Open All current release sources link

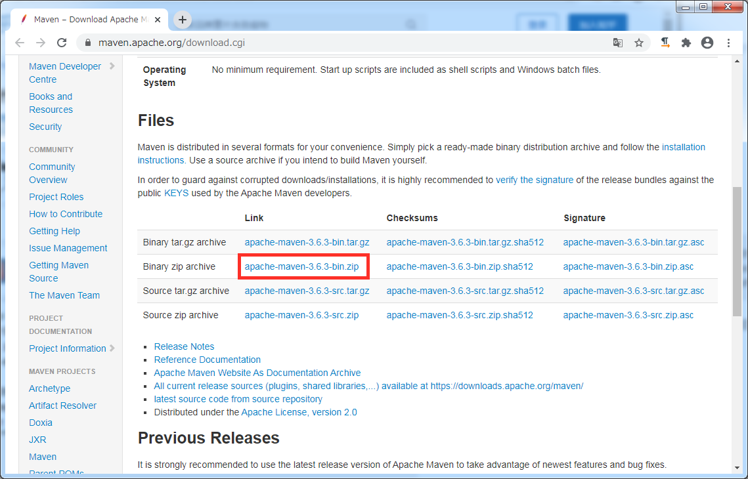pyautogui.click(x=368, y=386)
